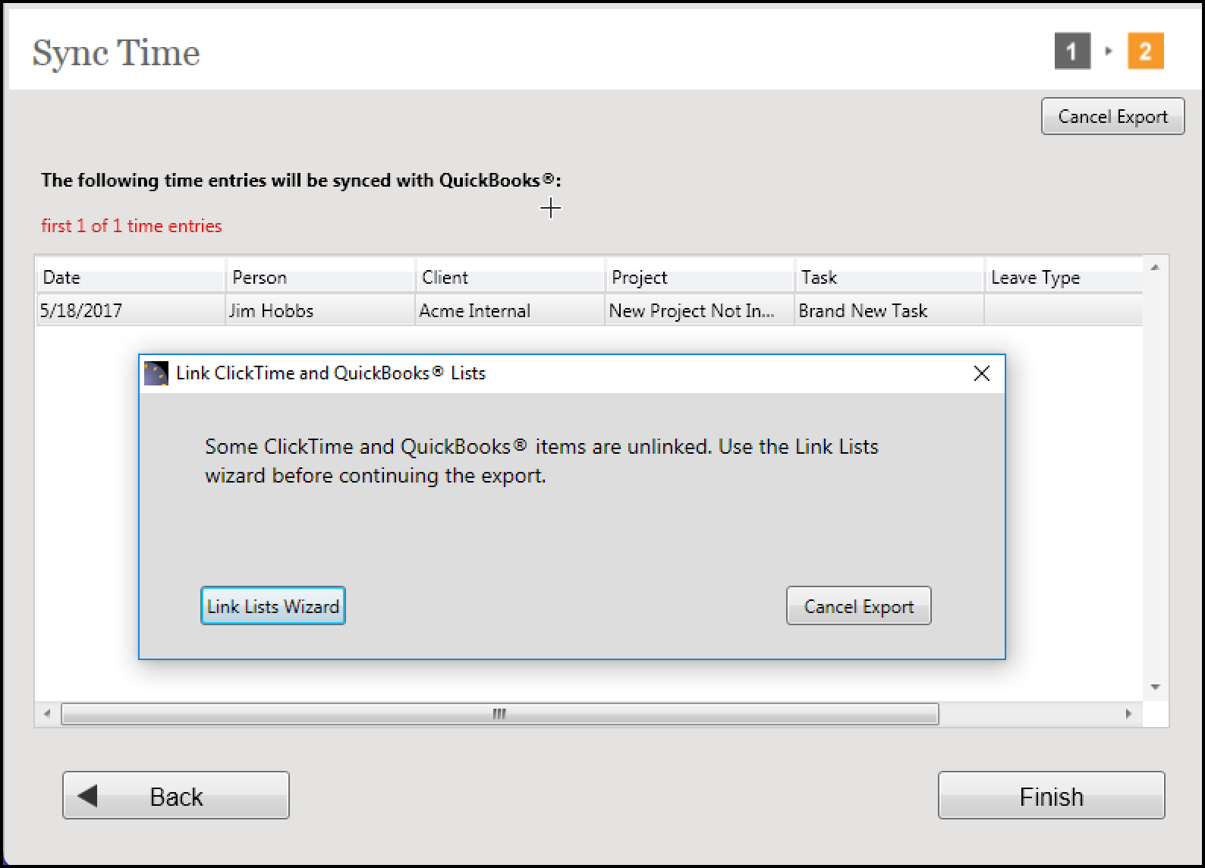The width and height of the screenshot is (1205, 868).
Task: Click Cancel Export at the top right
Action: pos(1112,116)
